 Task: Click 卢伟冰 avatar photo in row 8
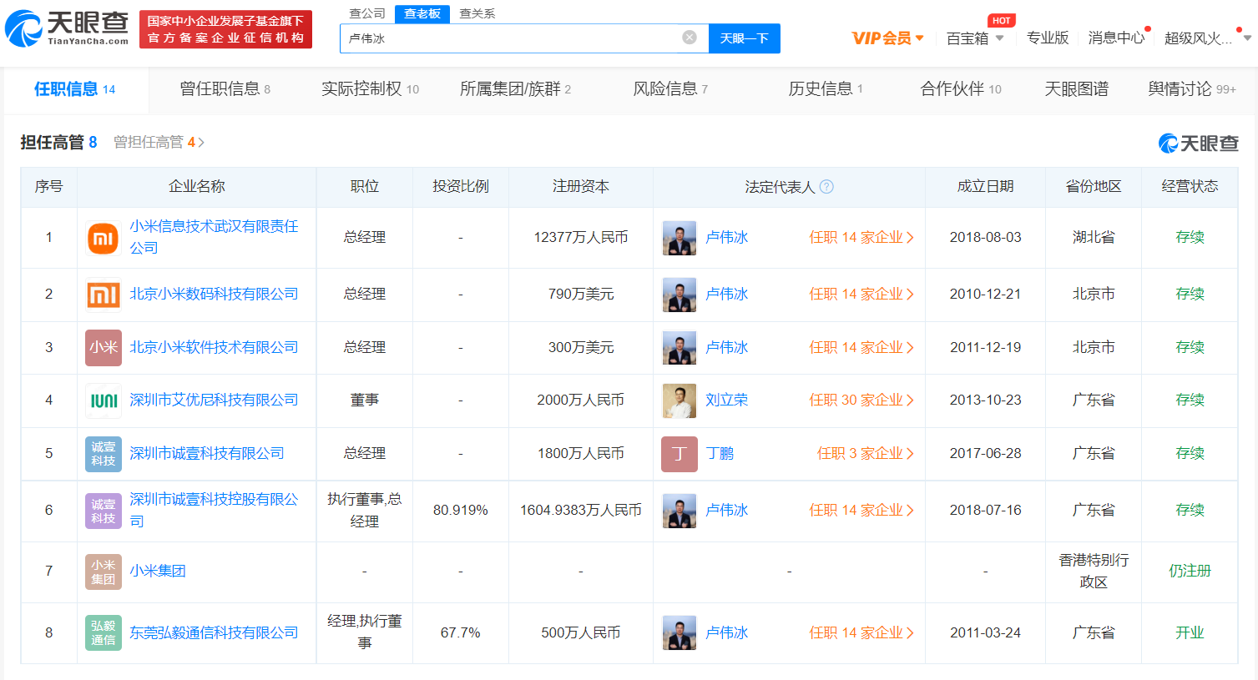tap(680, 633)
